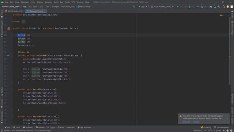Open the Actions dropdown in antivirus notification

click(x=186, y=122)
